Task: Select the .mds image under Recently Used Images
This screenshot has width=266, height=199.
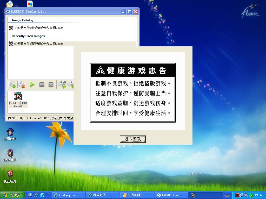Action: (x=72, y=44)
